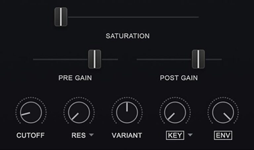
Task: Select the knob above the KEY label
Action: click(175, 112)
